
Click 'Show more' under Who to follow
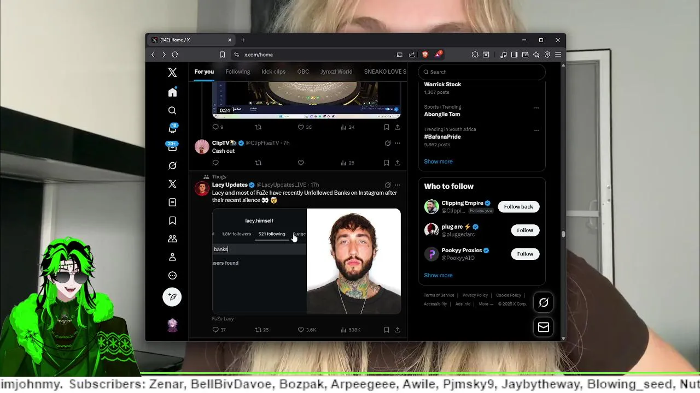coord(438,276)
